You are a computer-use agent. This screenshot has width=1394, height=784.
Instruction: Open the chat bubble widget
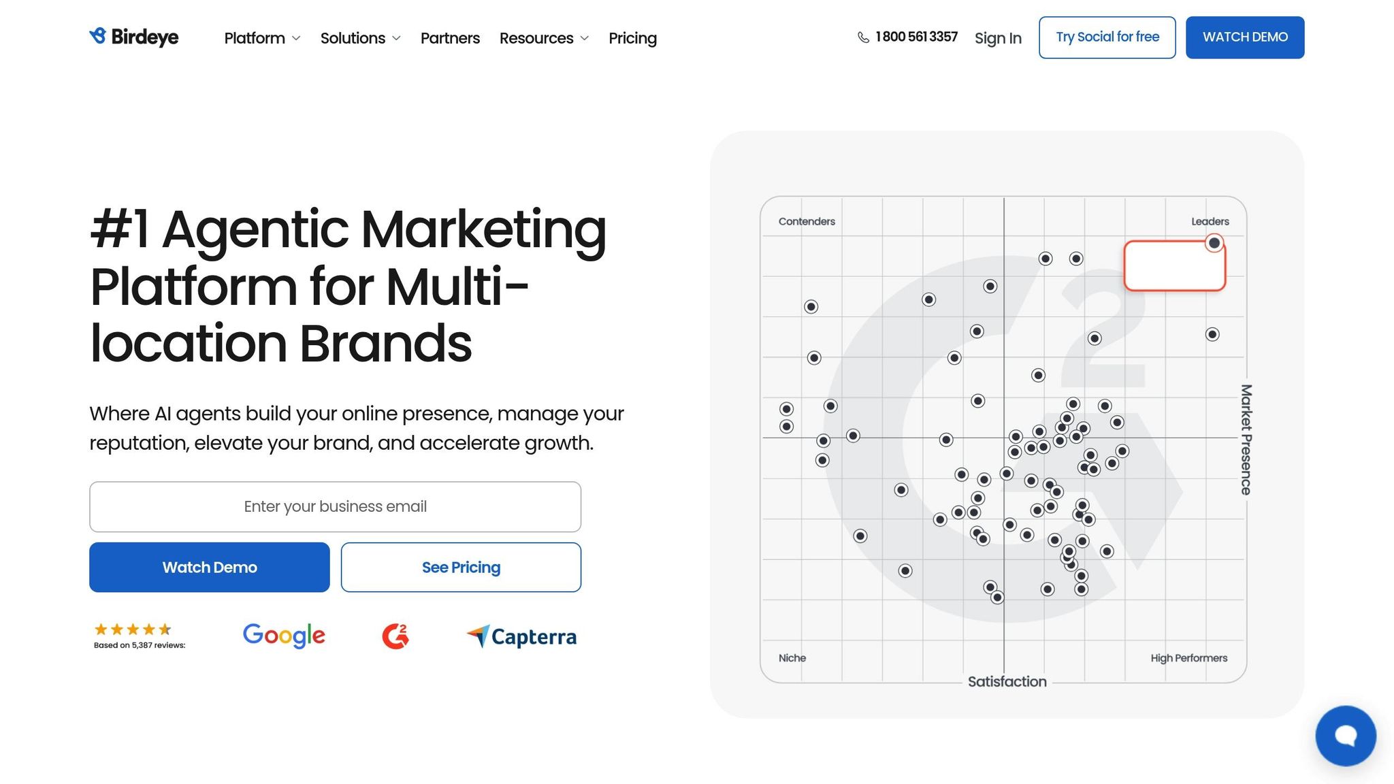coord(1345,736)
